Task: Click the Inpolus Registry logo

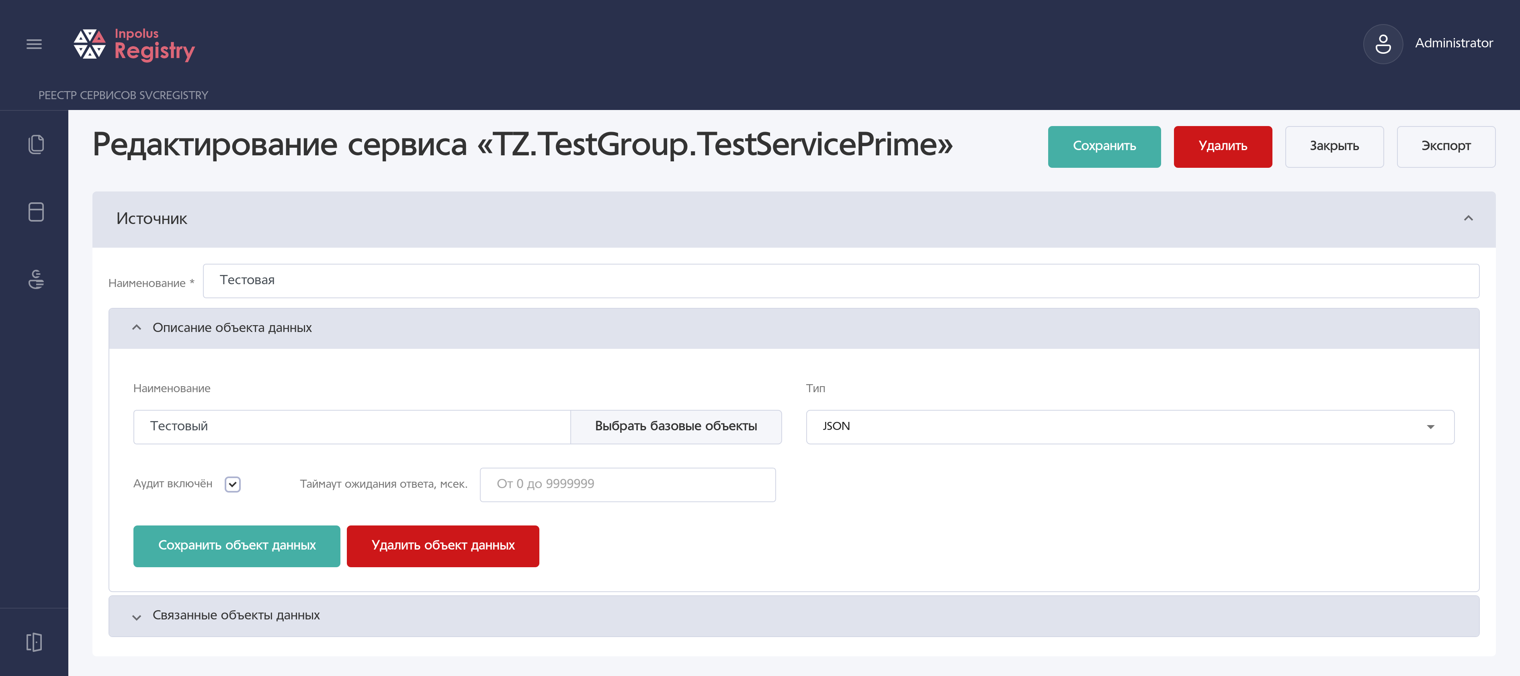Action: (134, 44)
